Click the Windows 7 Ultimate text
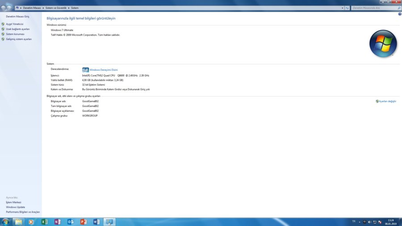The image size is (402, 226). pyautogui.click(x=62, y=30)
